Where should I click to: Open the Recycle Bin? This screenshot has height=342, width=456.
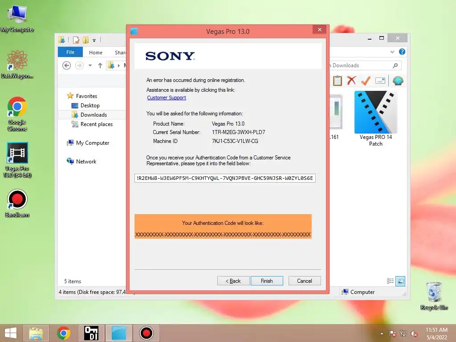(x=434, y=296)
